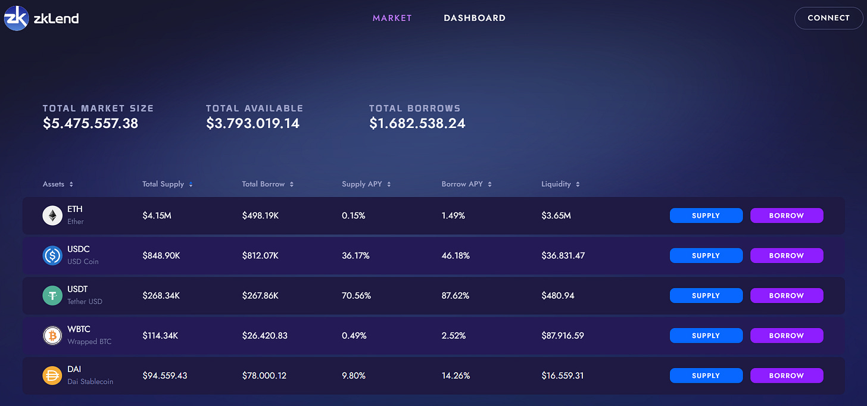This screenshot has height=406, width=867.
Task: Click ETH supply APY 0.15%
Action: 354,216
